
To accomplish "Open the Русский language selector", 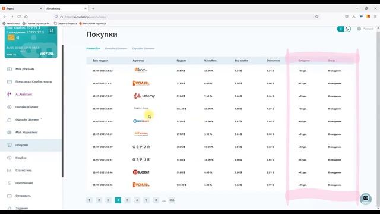I will [x=365, y=29].
